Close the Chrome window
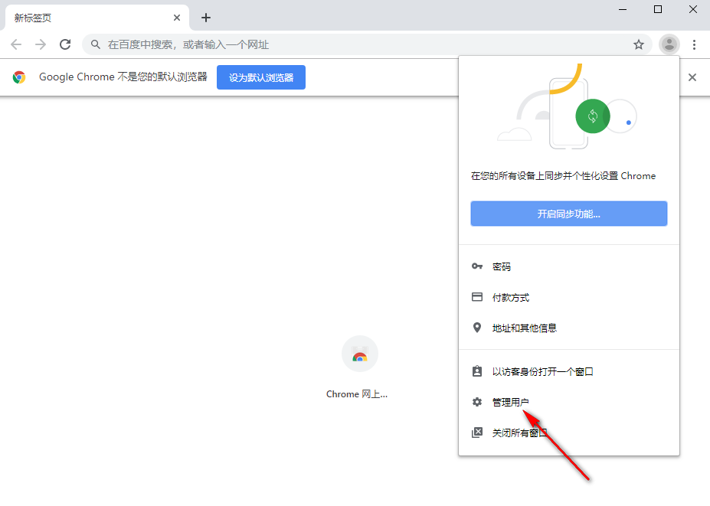The height and width of the screenshot is (506, 710). (x=693, y=9)
